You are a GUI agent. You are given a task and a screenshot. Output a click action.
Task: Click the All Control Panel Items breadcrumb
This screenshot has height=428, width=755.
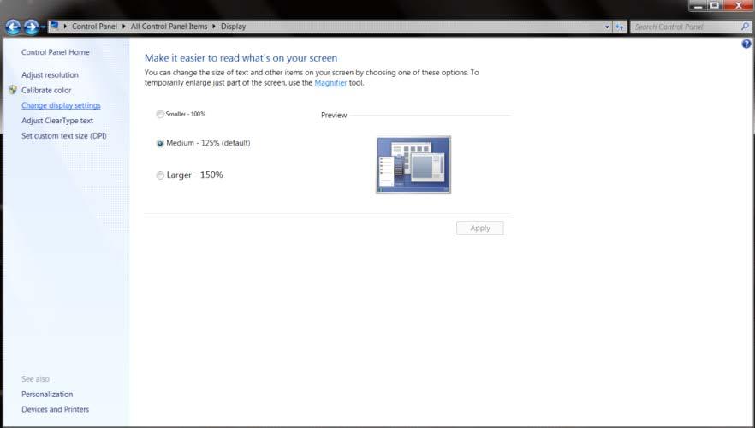tap(169, 27)
